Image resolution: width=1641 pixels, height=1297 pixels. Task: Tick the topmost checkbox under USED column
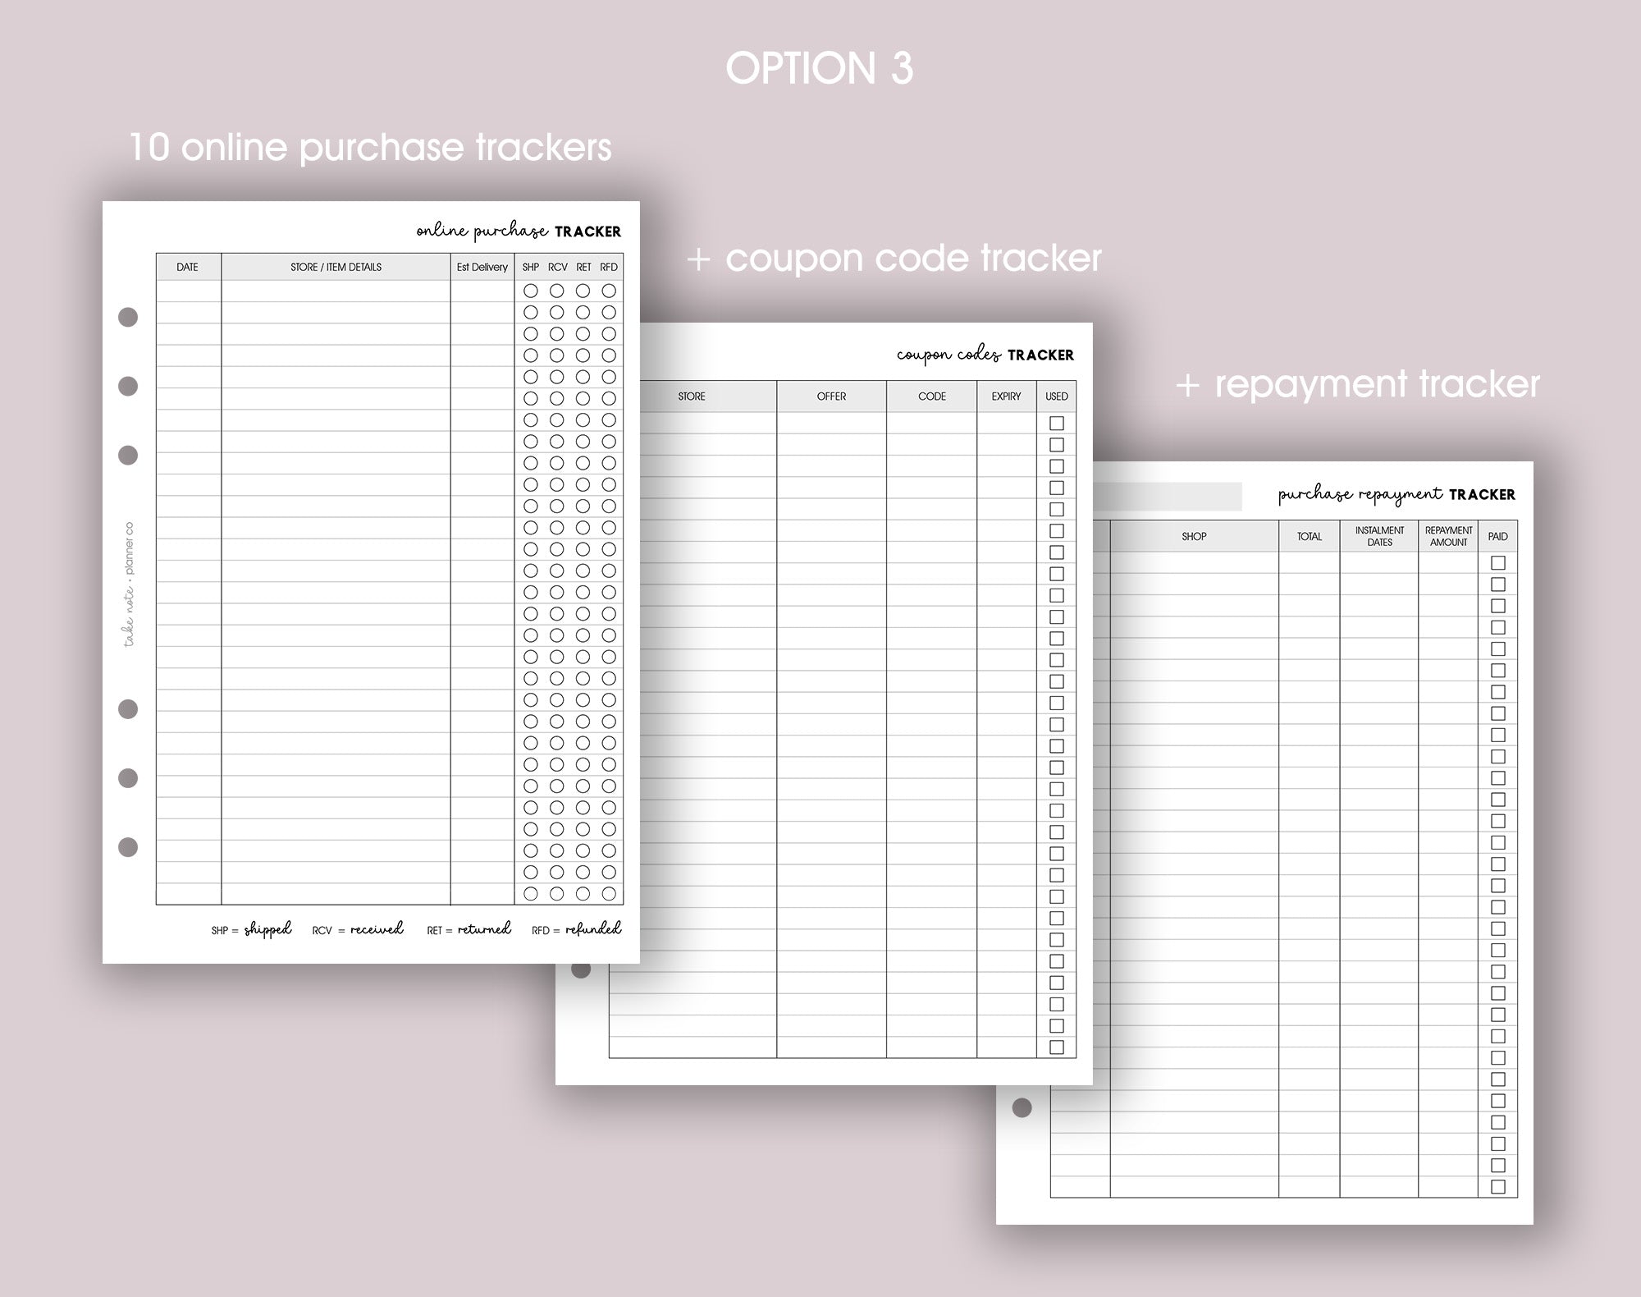coord(1057,424)
